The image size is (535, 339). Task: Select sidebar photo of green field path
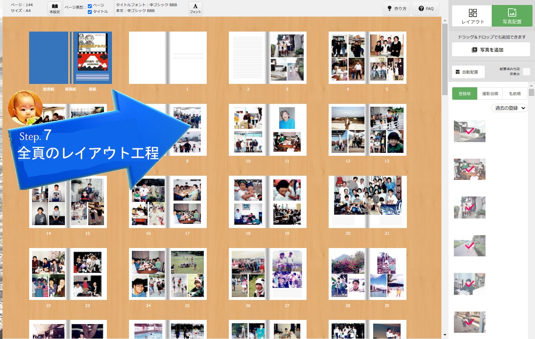pos(470,245)
